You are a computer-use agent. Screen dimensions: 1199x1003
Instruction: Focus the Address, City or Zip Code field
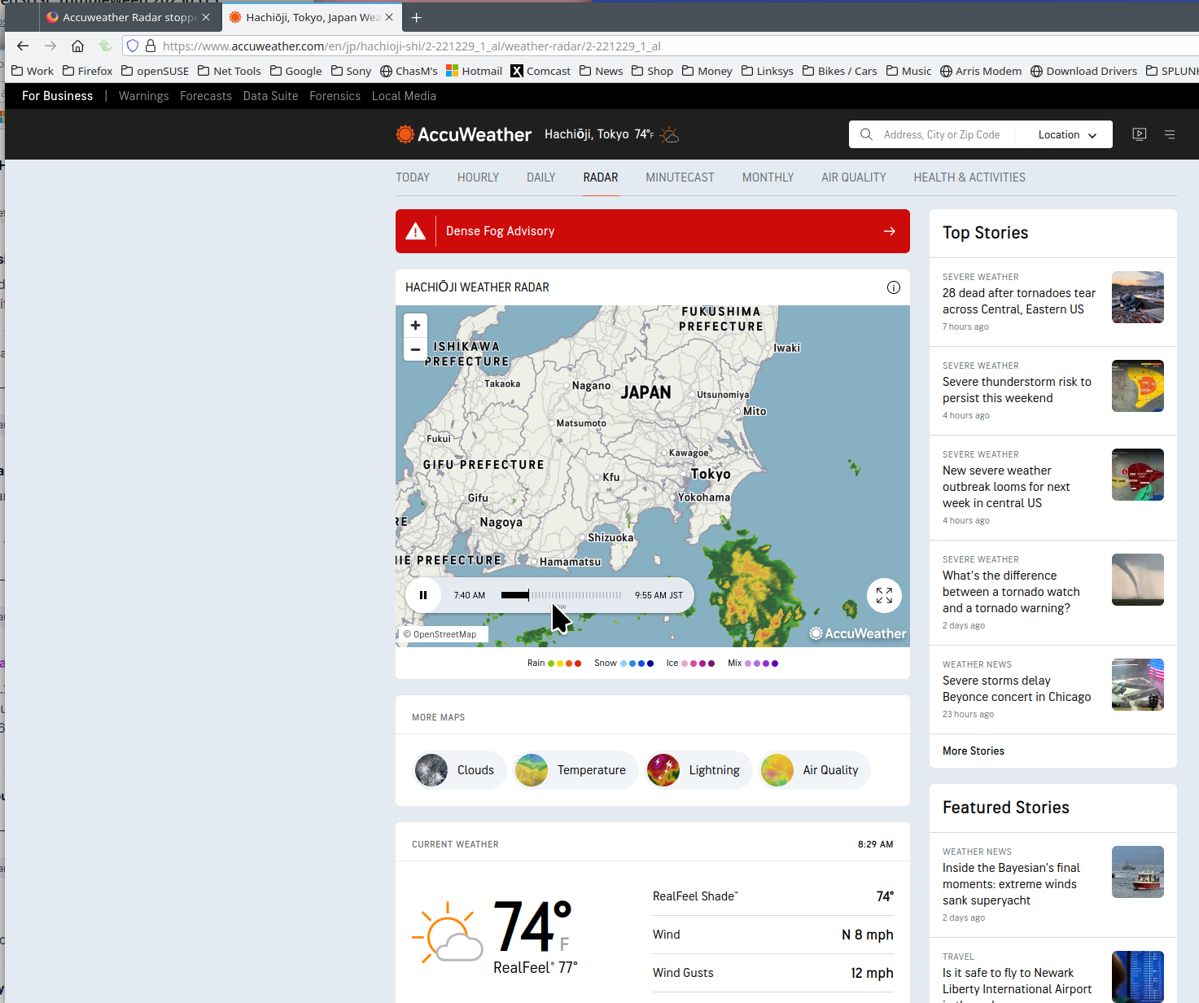(x=942, y=135)
